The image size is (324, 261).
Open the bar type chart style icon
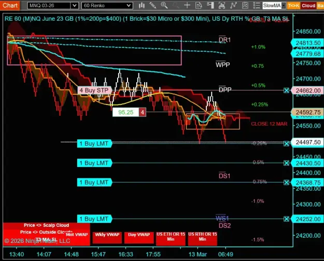pyautogui.click(x=142, y=6)
